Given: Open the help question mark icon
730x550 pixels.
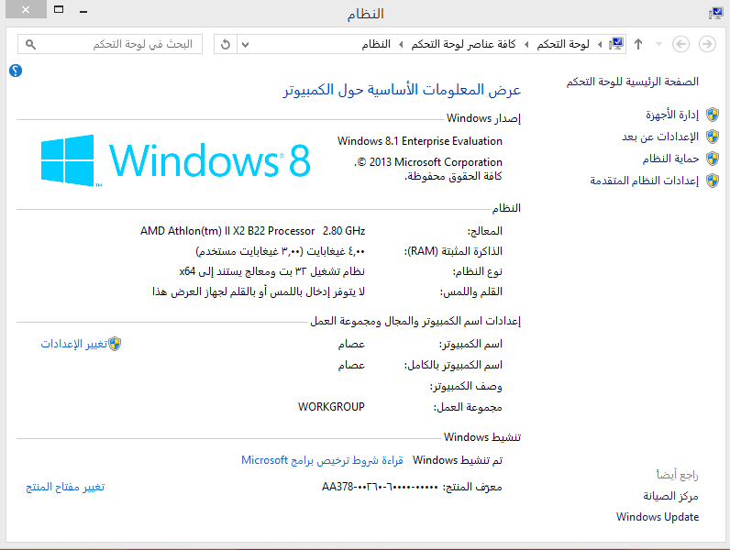Looking at the screenshot, I should pos(16,71).
